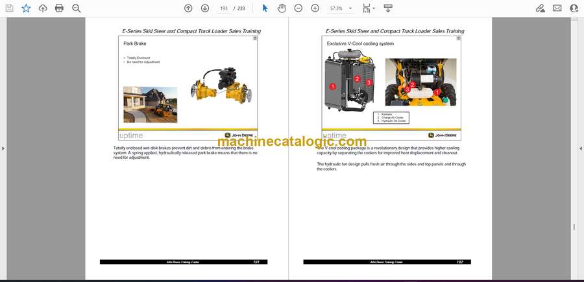
Task: Share a link to the file
Action: click(541, 8)
